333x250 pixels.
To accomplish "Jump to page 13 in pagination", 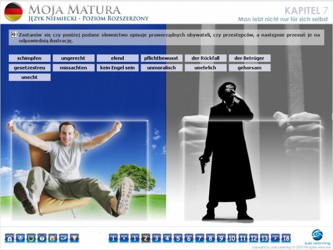I will click(x=264, y=238).
